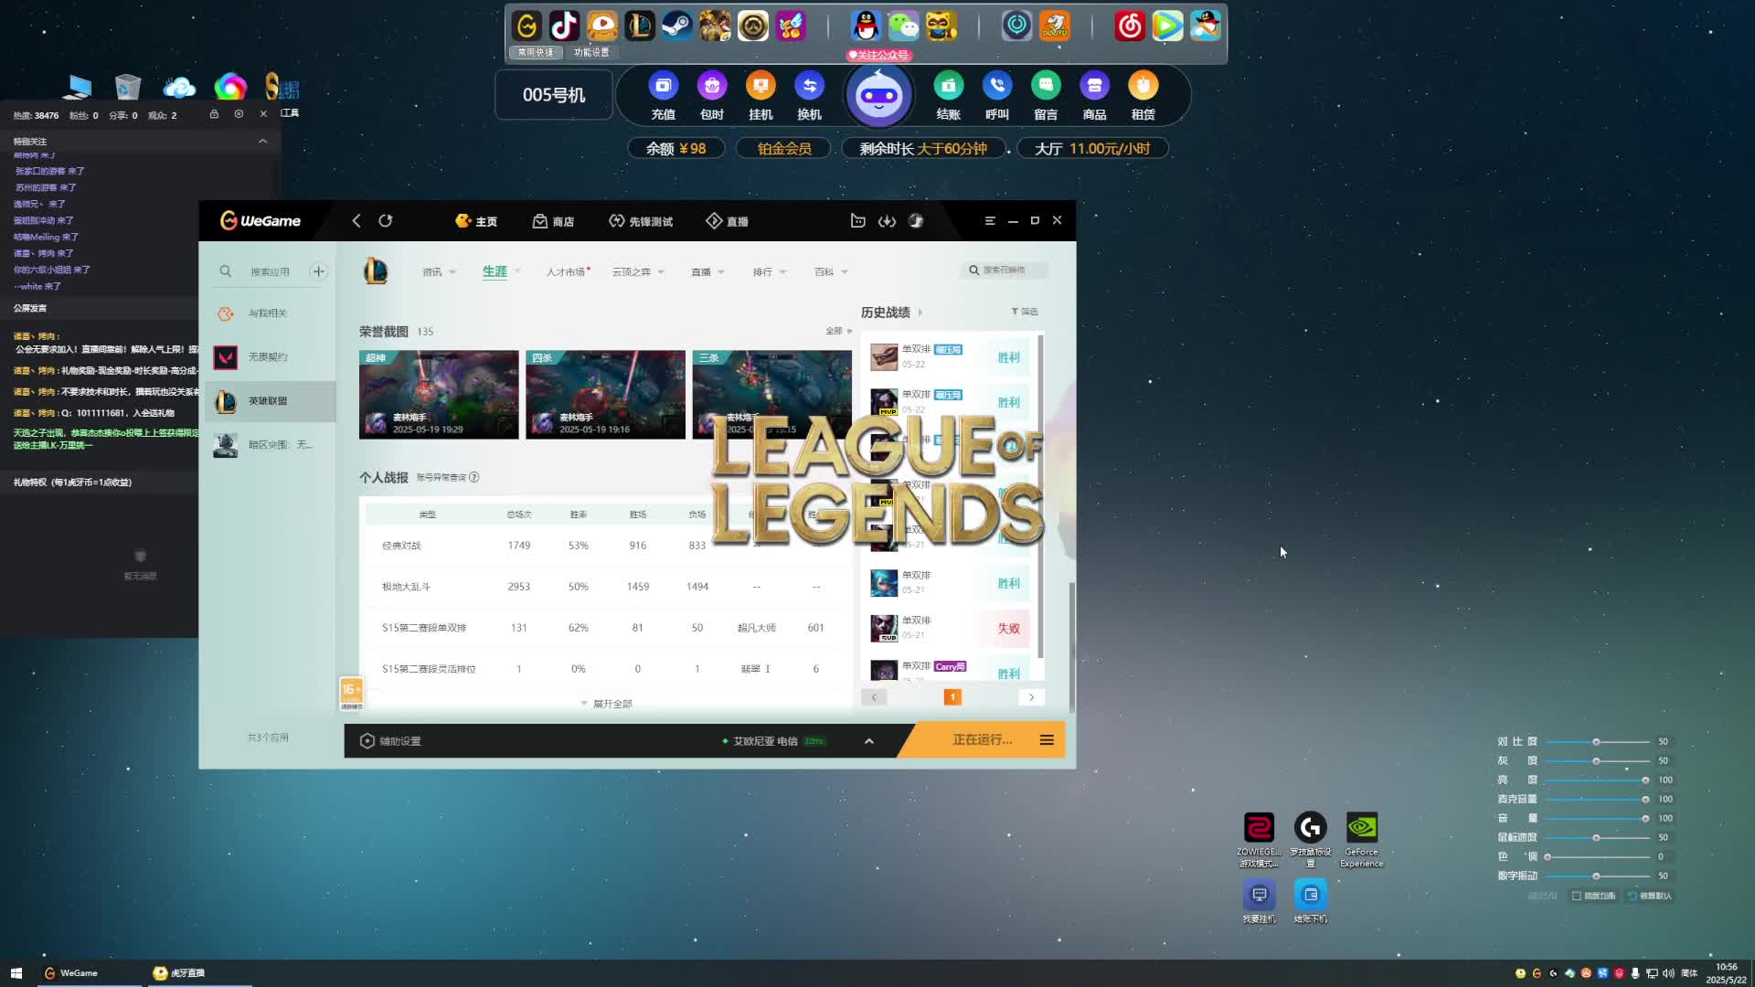The image size is (1755, 987).
Task: Adjust the 对比度 contrast slider
Action: tap(1596, 742)
